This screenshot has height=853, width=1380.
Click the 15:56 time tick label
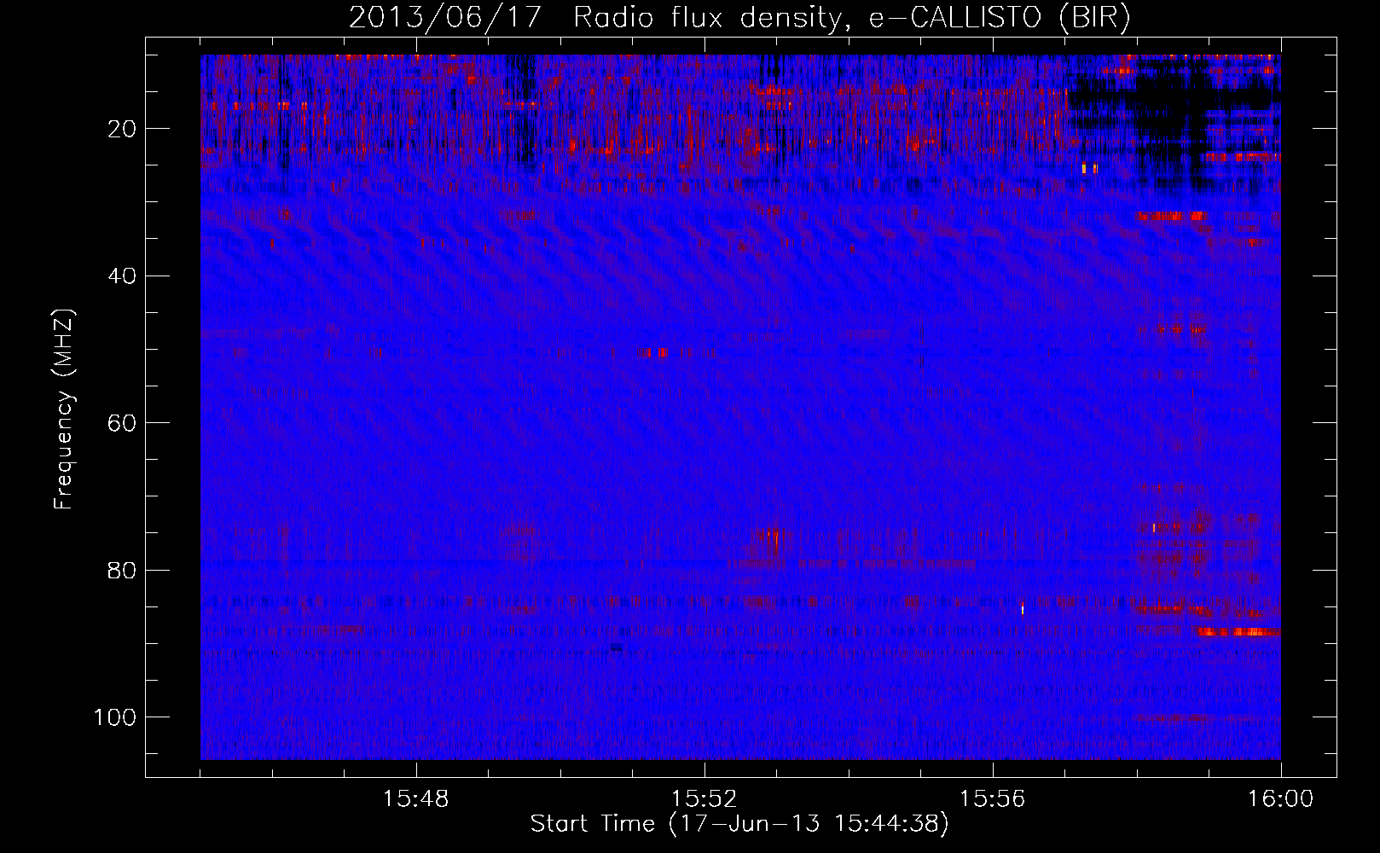pyautogui.click(x=993, y=799)
